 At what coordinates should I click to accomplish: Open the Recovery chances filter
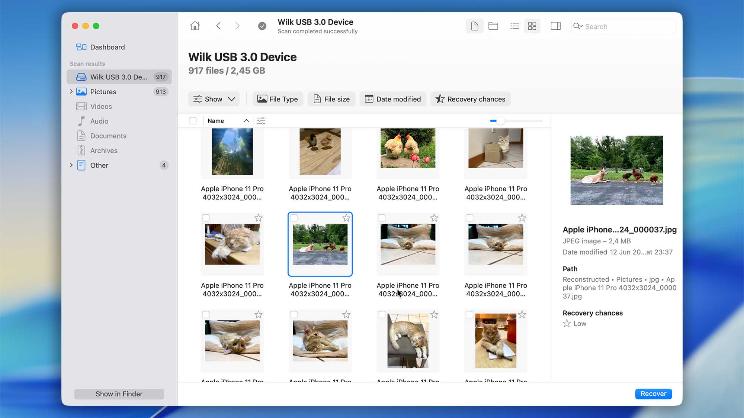coord(471,99)
